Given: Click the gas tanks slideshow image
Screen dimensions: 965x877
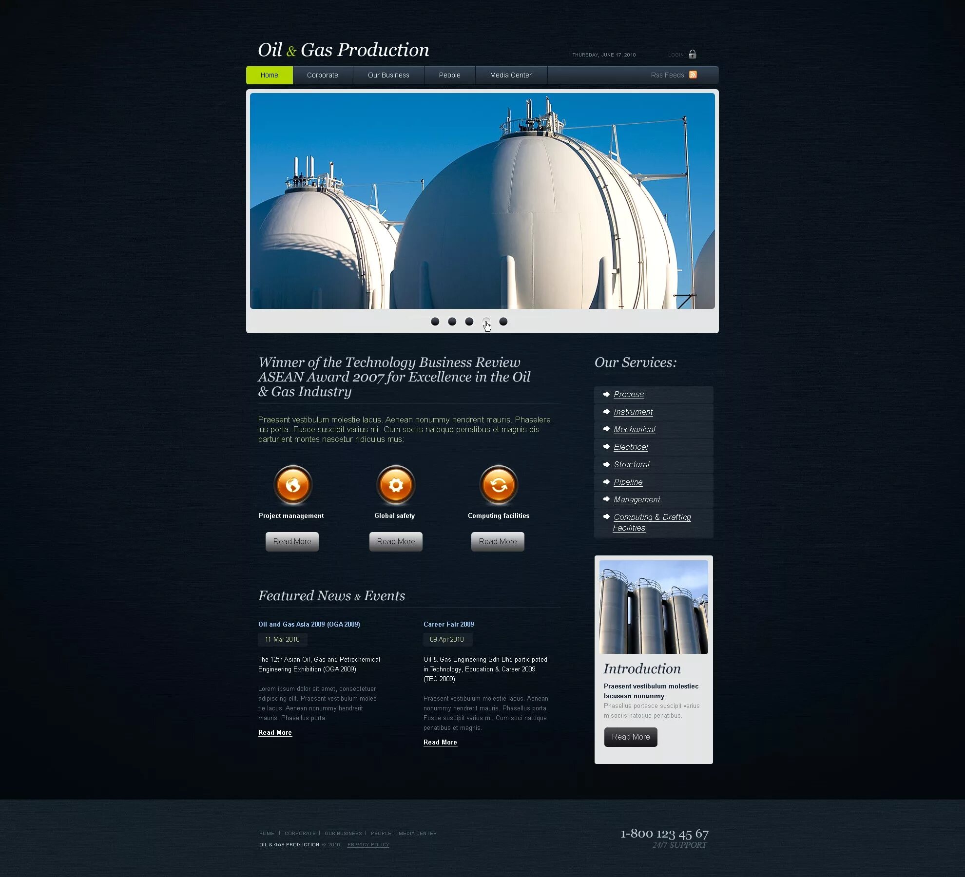Looking at the screenshot, I should click(x=482, y=201).
